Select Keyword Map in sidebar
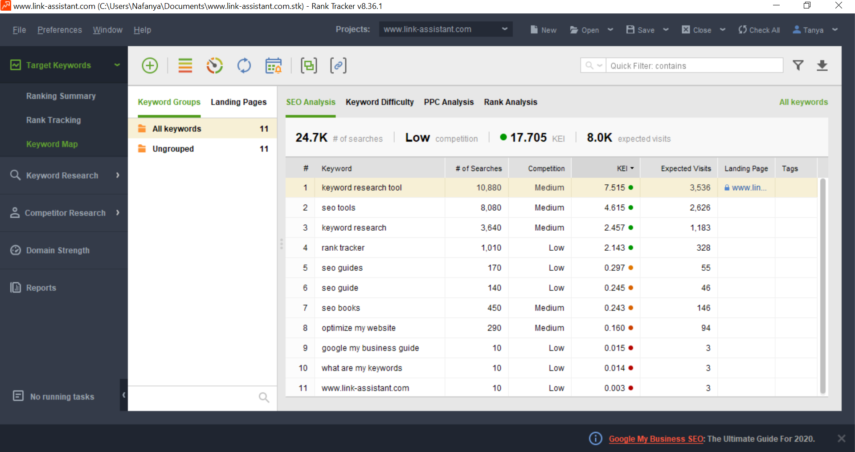This screenshot has width=855, height=452. point(52,144)
